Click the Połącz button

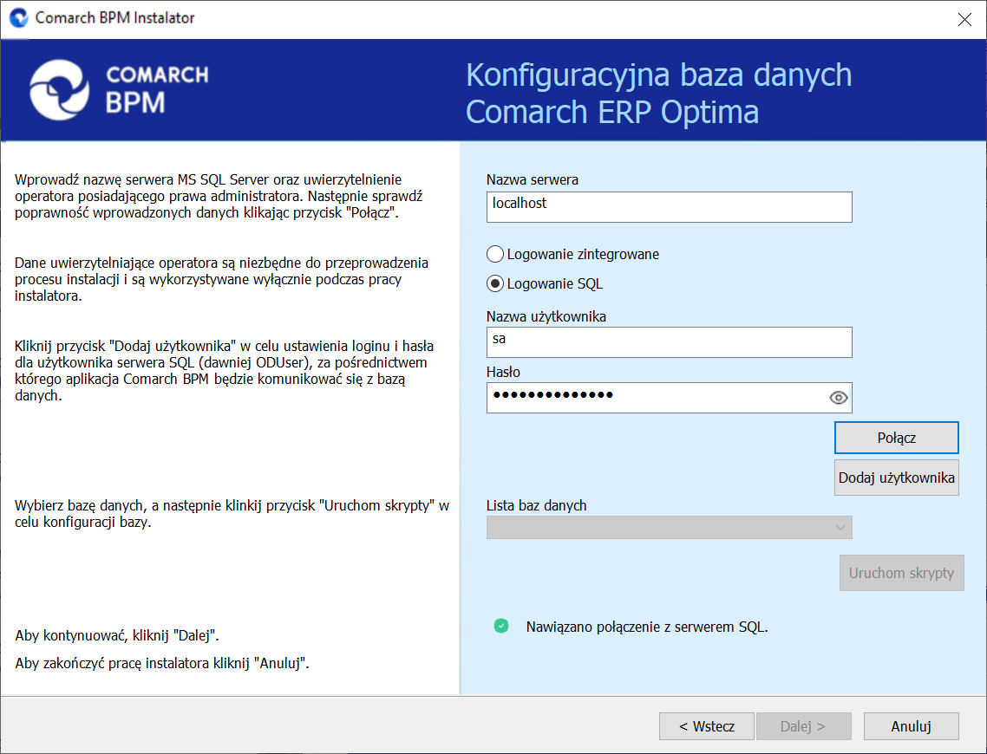[896, 438]
